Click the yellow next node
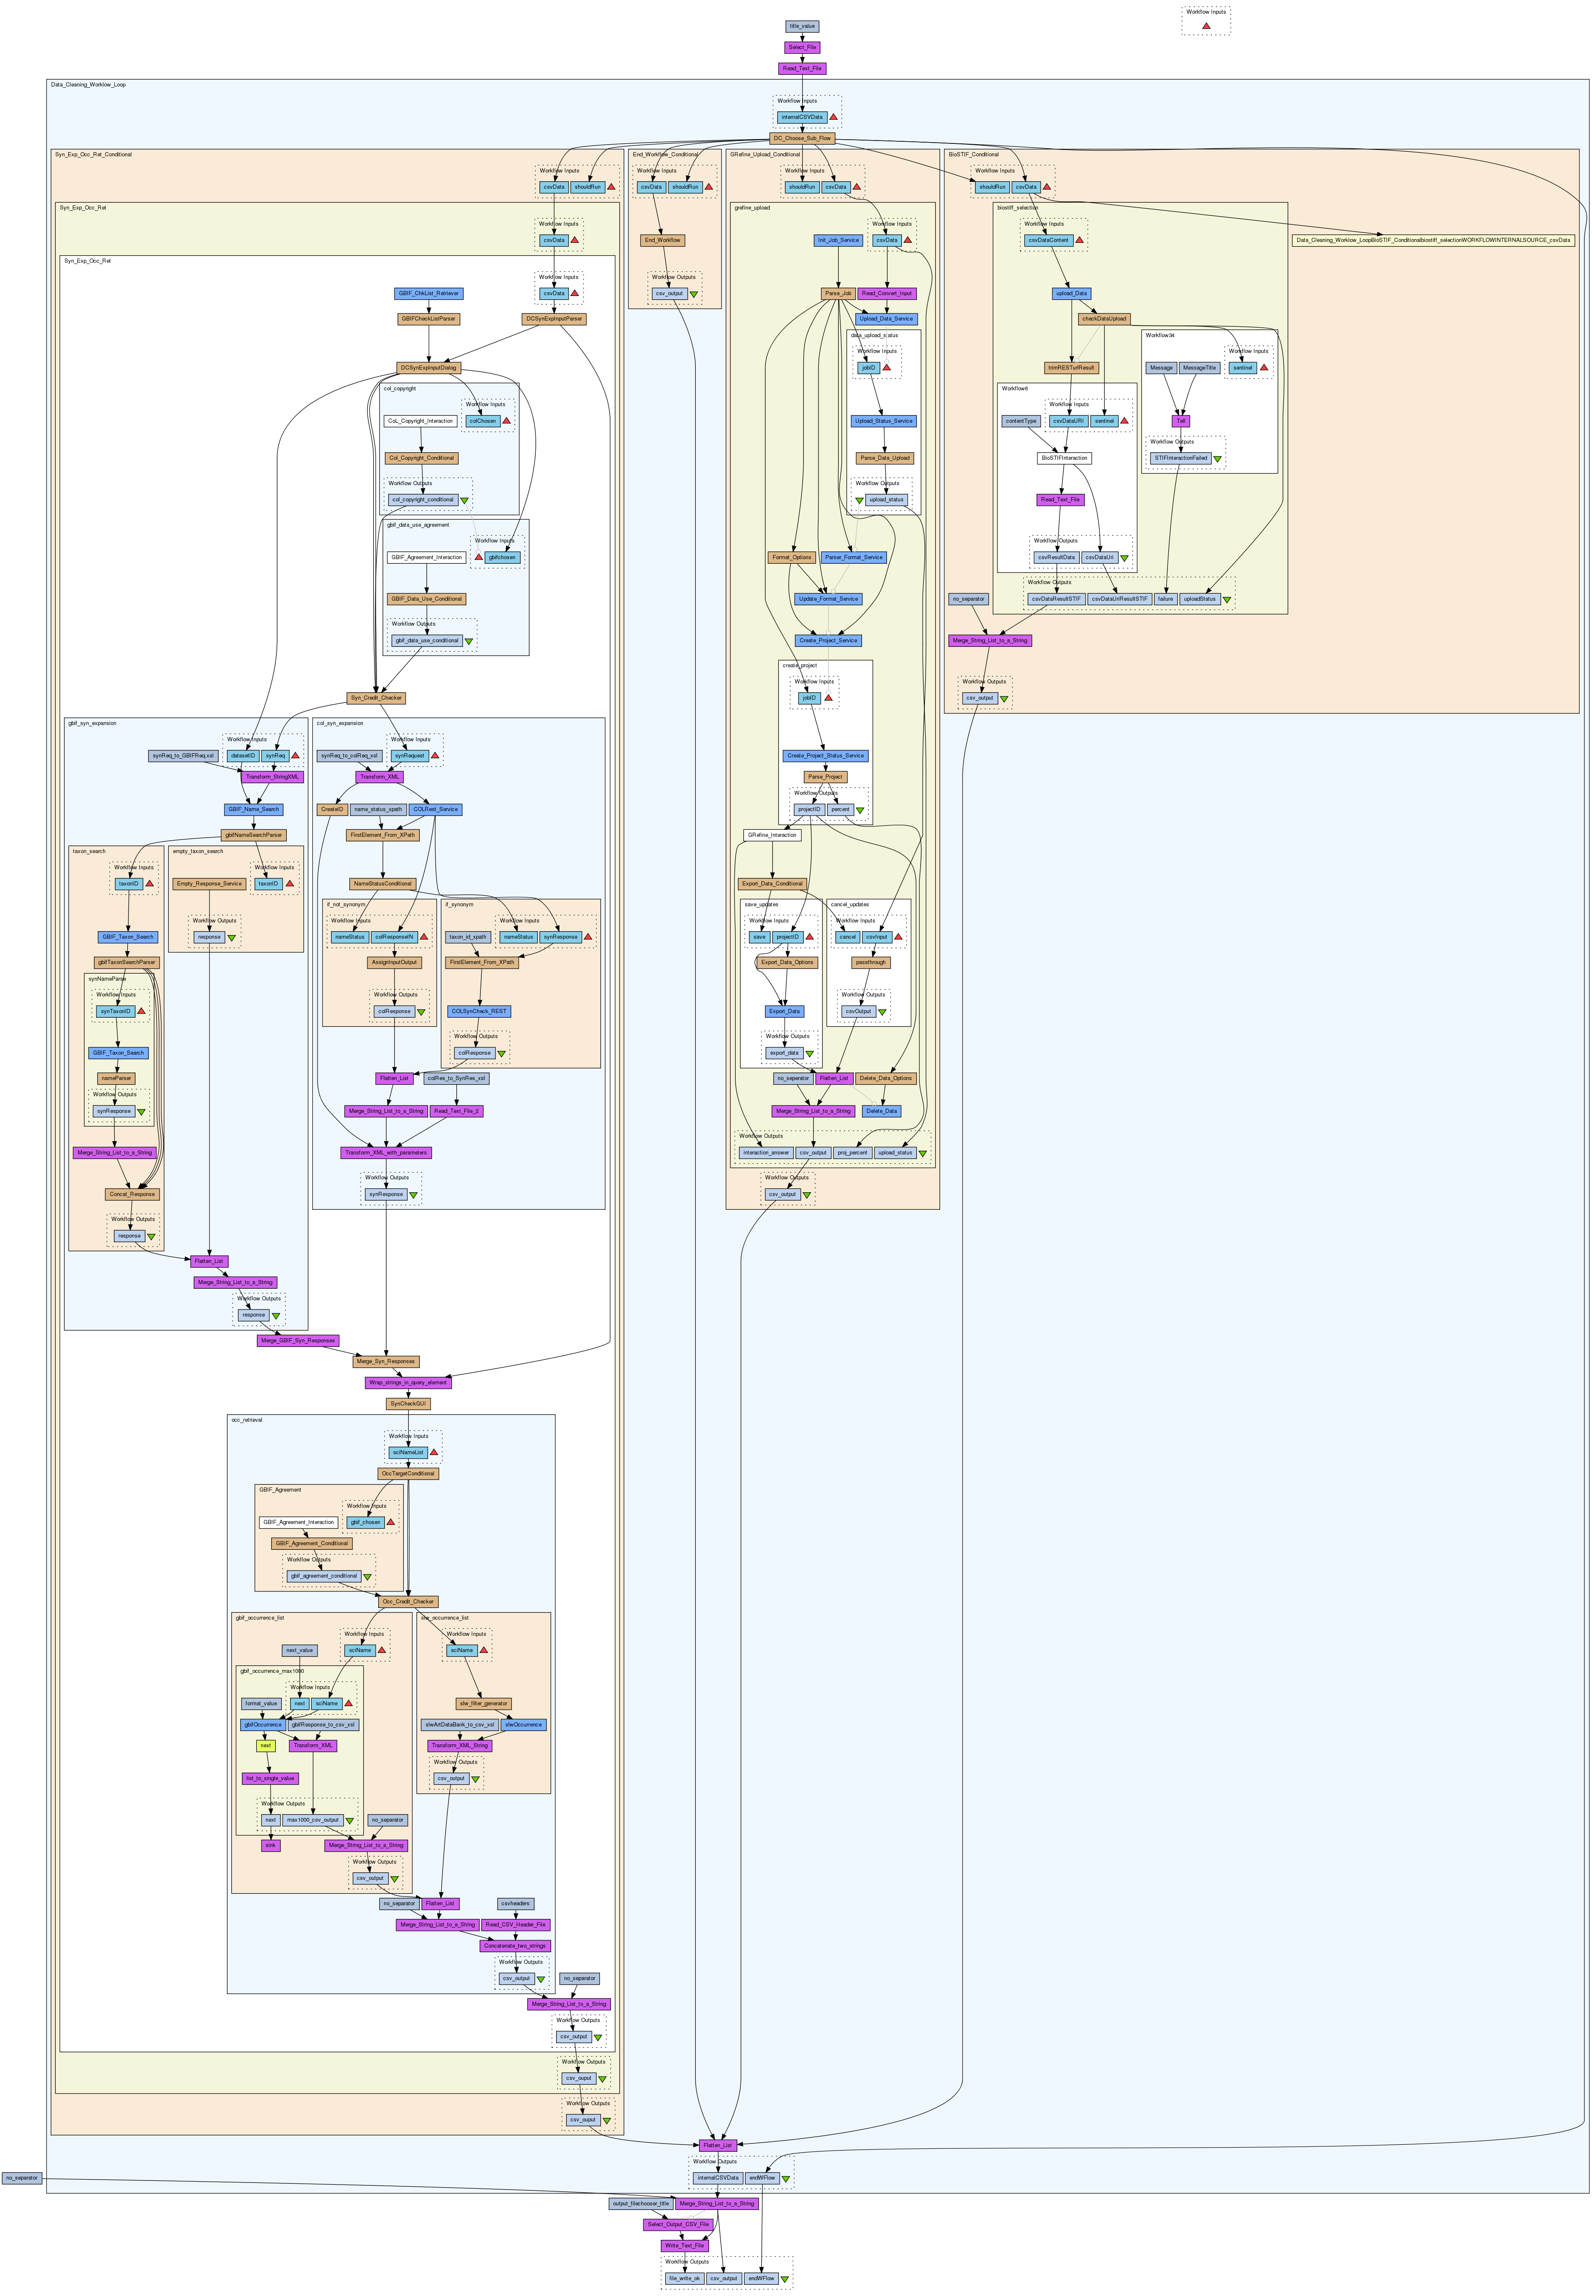The width and height of the screenshot is (1596, 2296). click(x=265, y=1746)
